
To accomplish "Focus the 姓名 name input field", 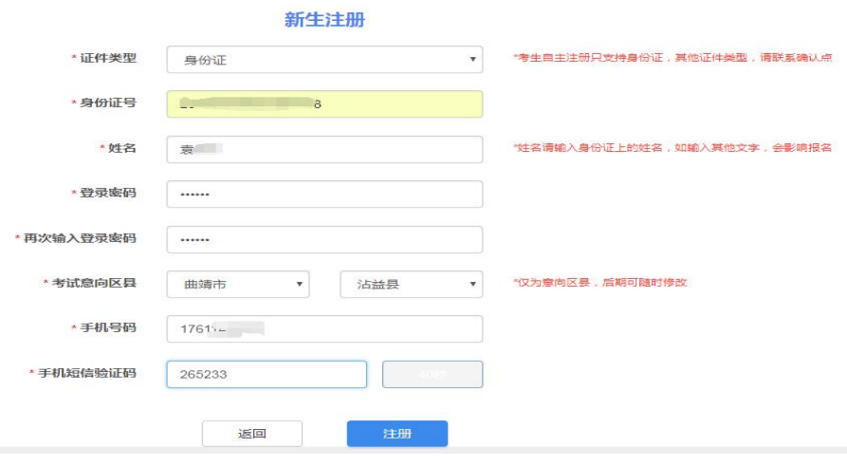I will click(x=323, y=149).
